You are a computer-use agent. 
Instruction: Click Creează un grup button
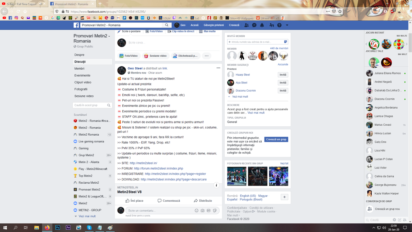click(x=276, y=140)
